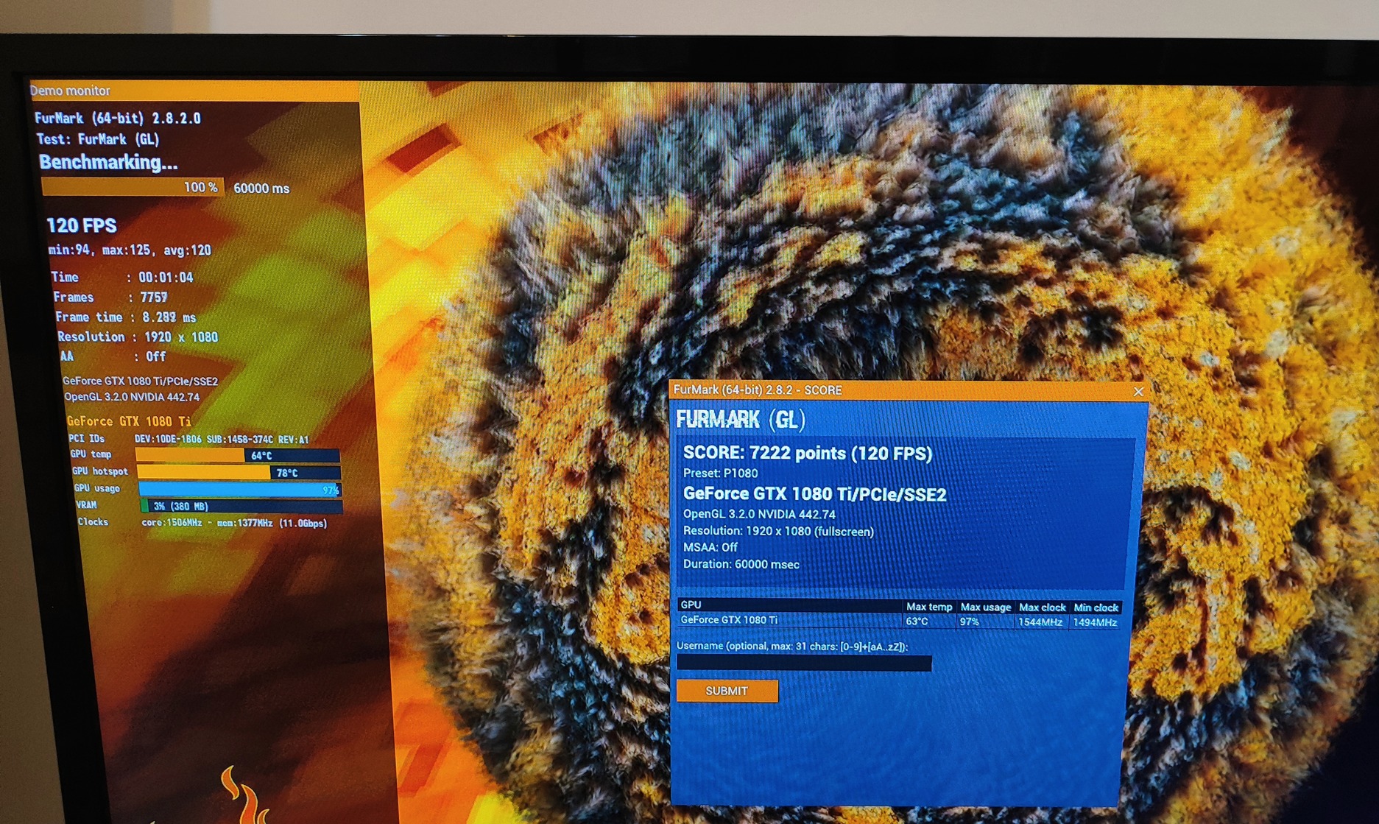Image resolution: width=1379 pixels, height=824 pixels.
Task: Click 'OpenGL 3.2.0 NVIDIA 442.74' in Demo monitor
Action: (132, 397)
